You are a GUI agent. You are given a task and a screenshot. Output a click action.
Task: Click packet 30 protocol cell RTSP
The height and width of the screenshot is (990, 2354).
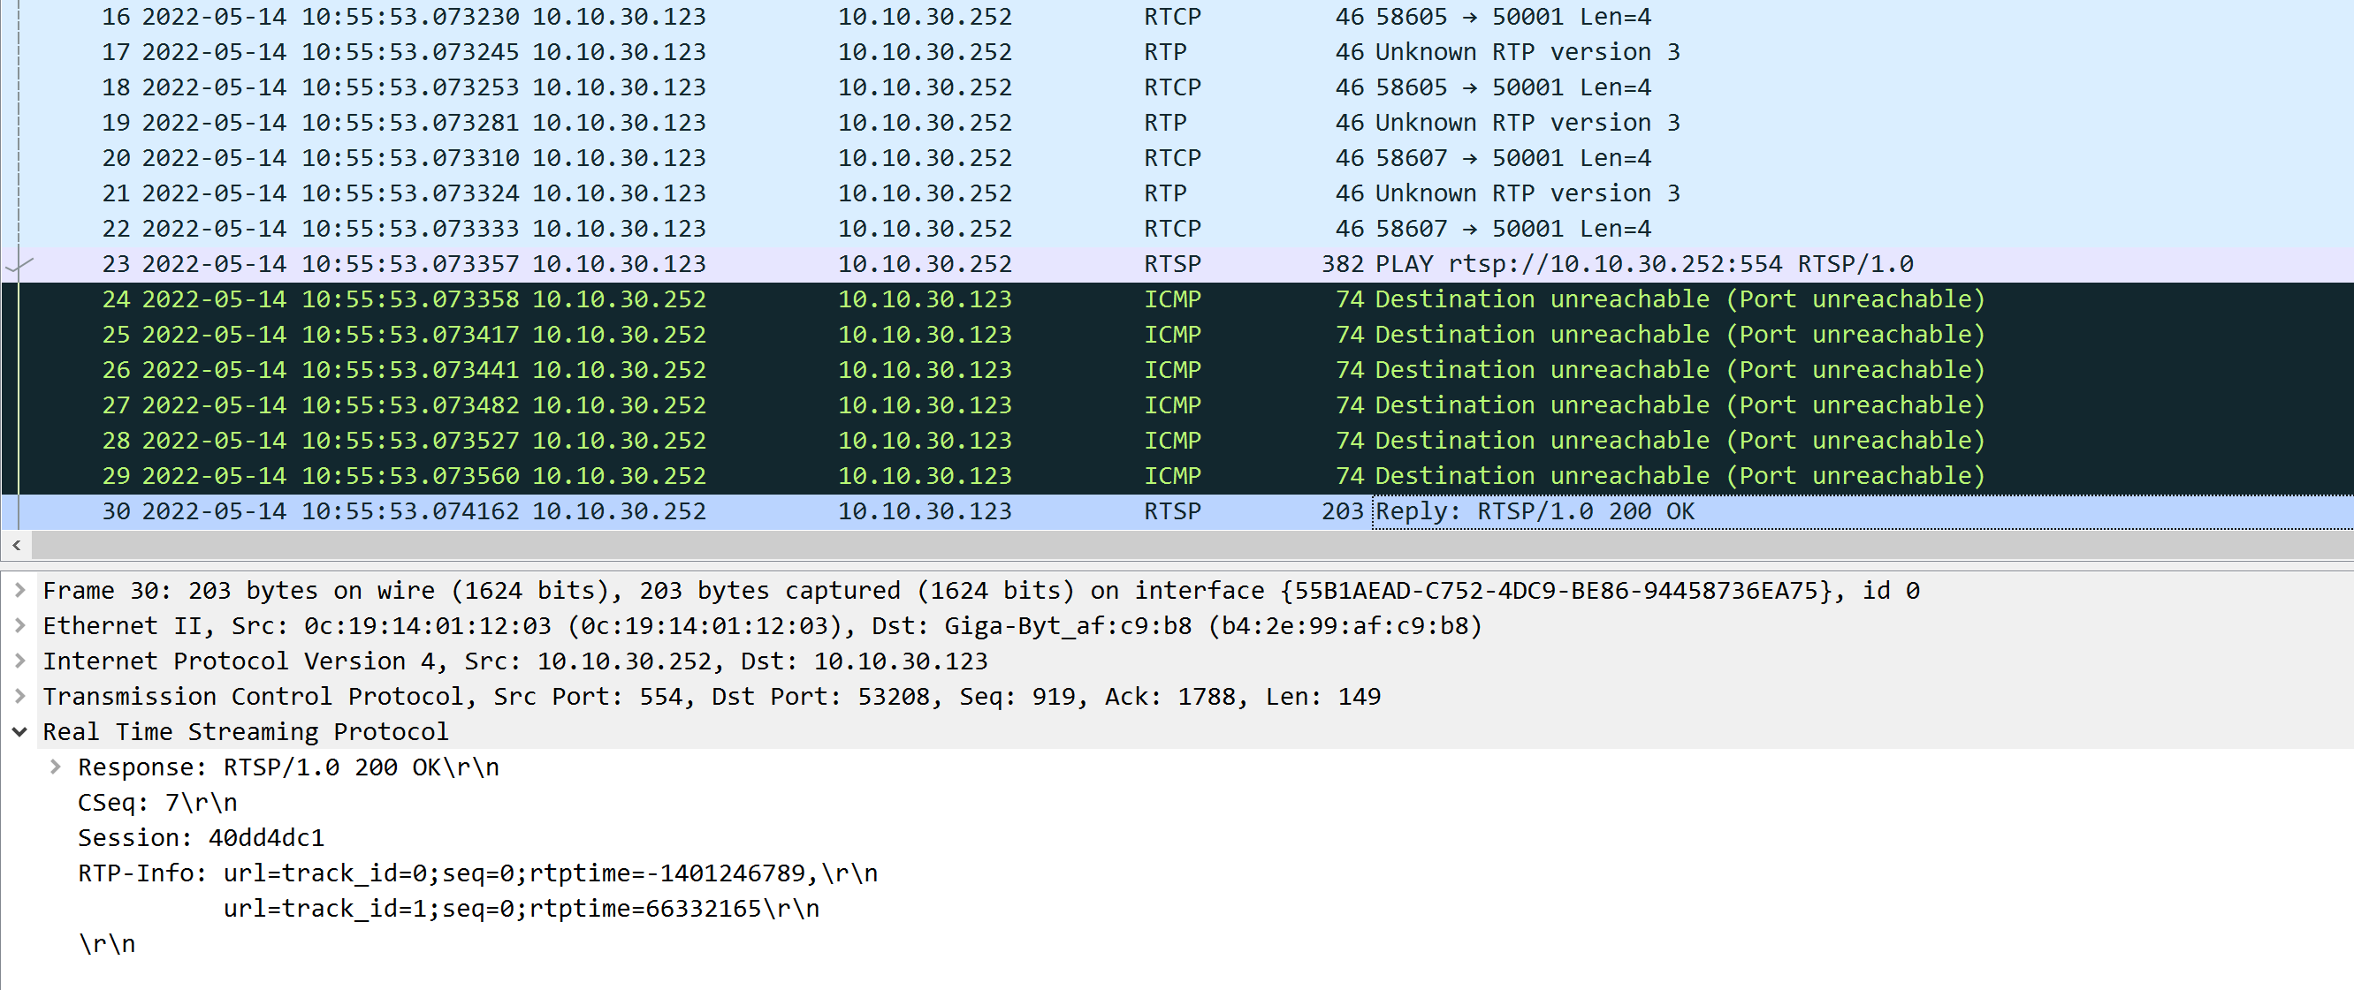(x=1172, y=511)
